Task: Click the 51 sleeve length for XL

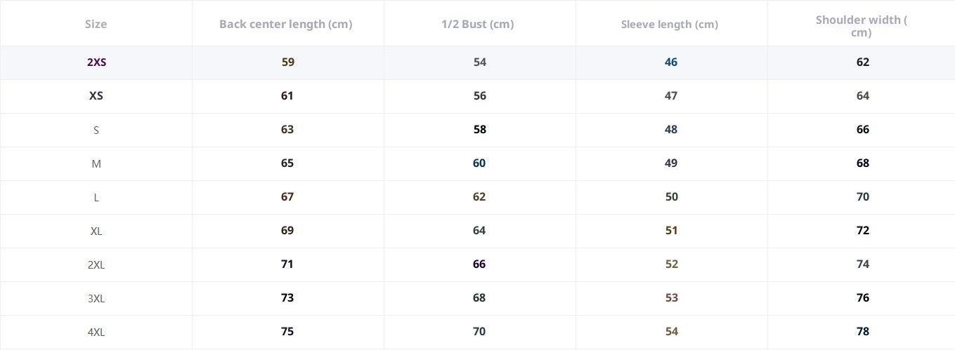Action: click(672, 231)
